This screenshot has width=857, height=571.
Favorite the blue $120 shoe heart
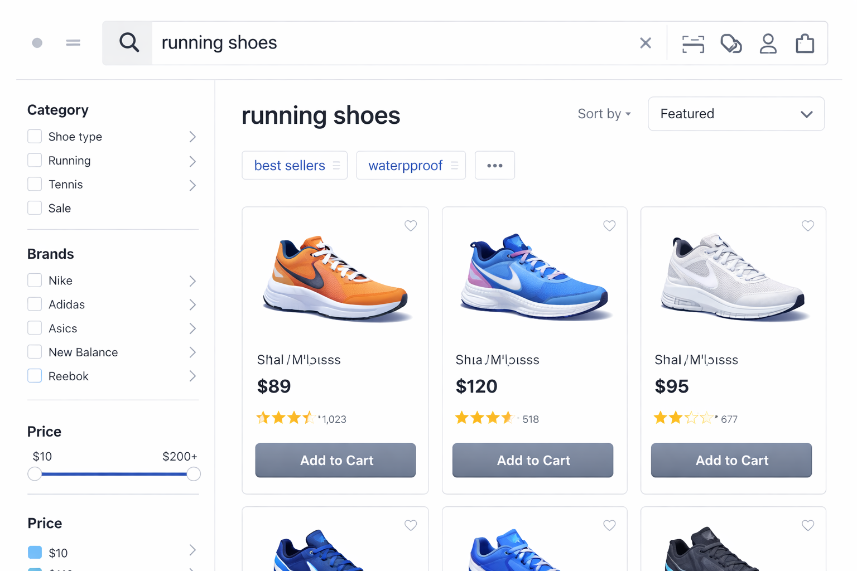point(609,226)
